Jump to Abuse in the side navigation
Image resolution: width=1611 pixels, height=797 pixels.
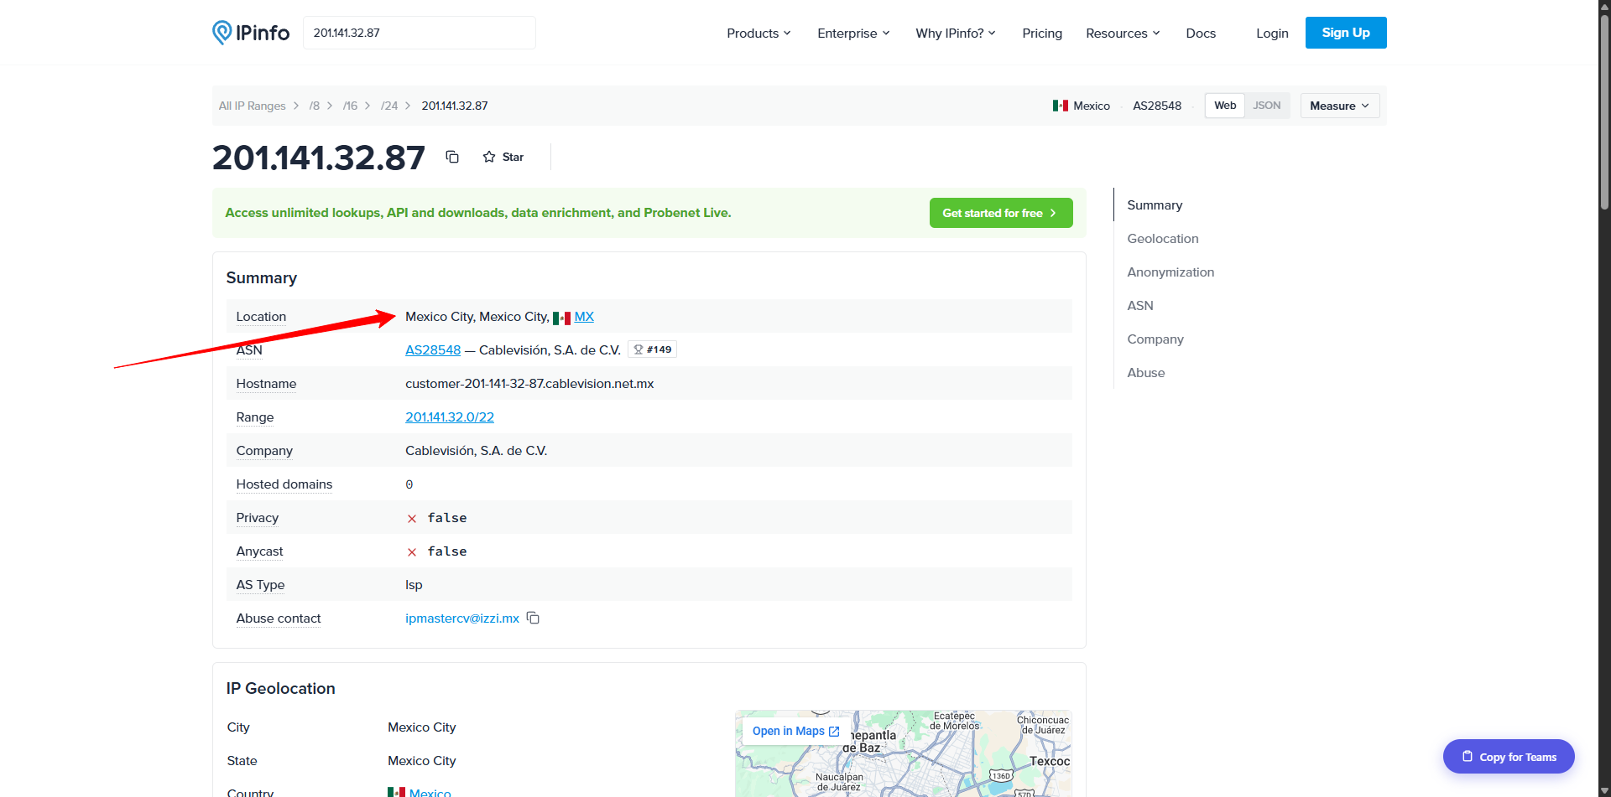point(1146,373)
